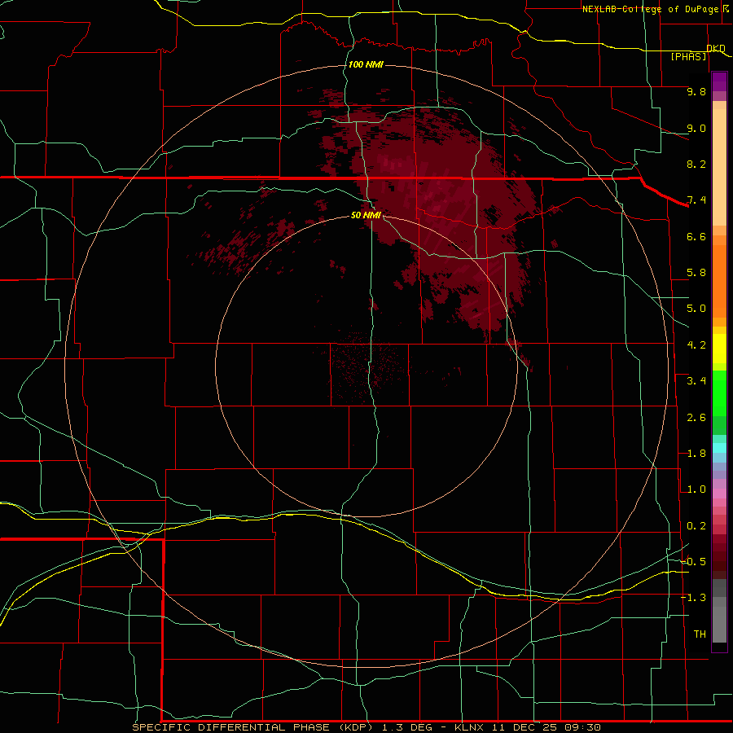Click the 9.0 value on color scale
Screen dimensions: 733x733
tap(696, 128)
